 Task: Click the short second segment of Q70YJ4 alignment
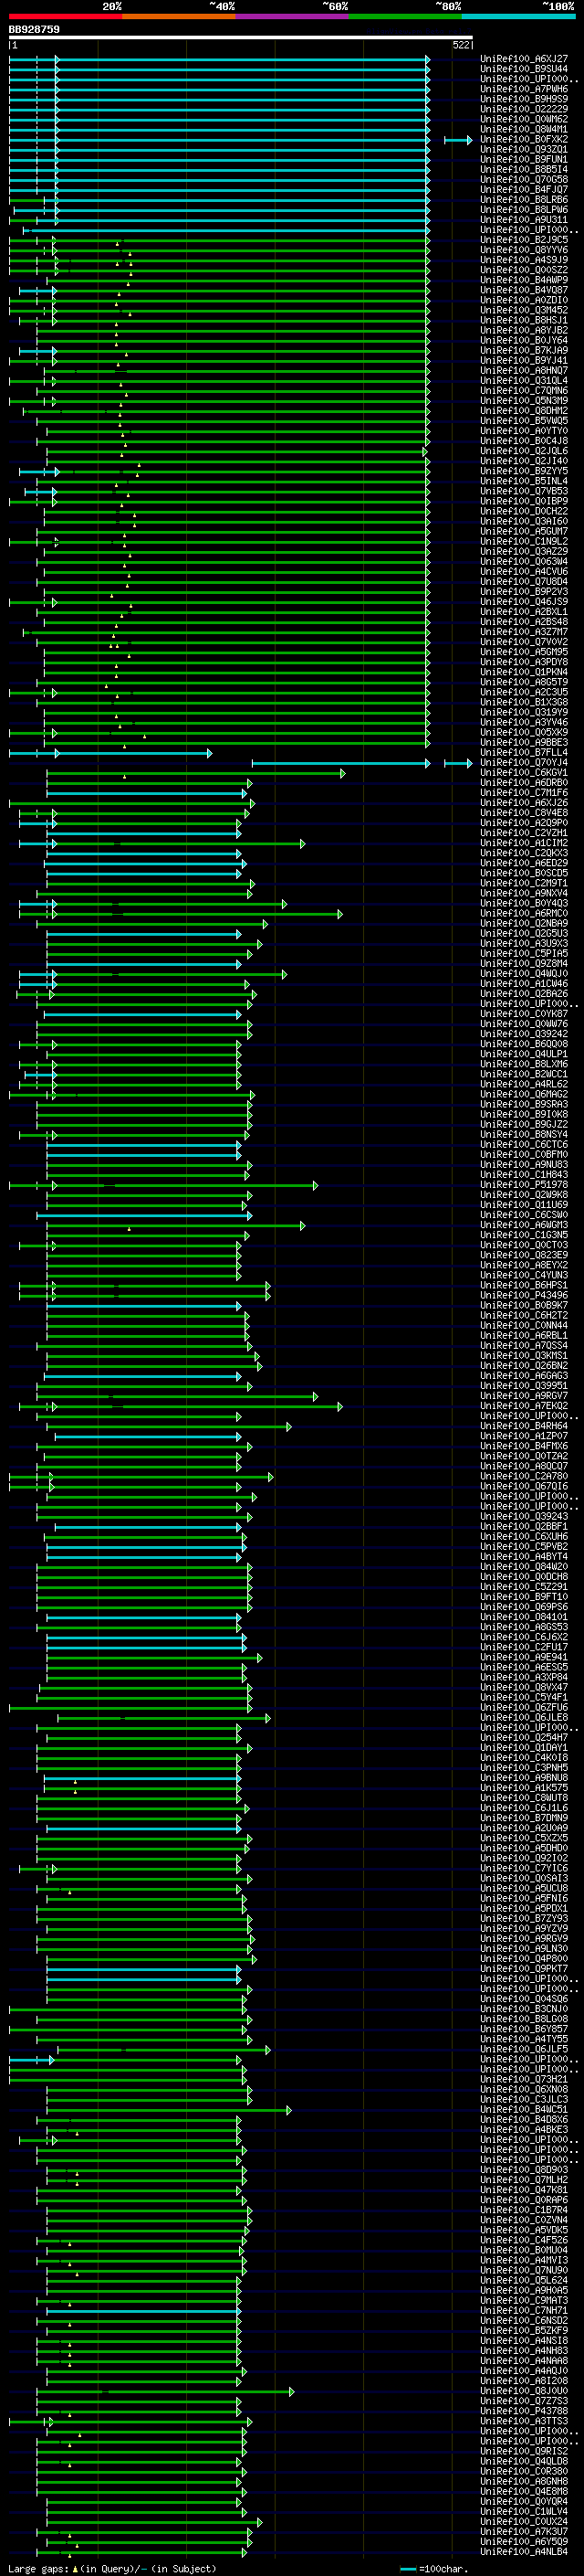458,763
